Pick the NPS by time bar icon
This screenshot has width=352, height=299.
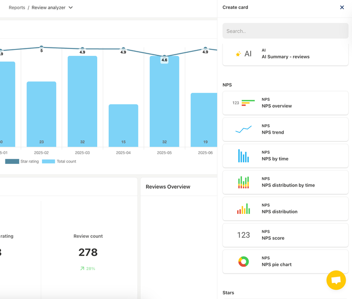[x=243, y=156]
